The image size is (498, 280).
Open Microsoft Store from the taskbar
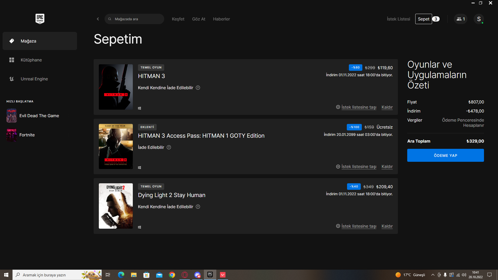146,275
